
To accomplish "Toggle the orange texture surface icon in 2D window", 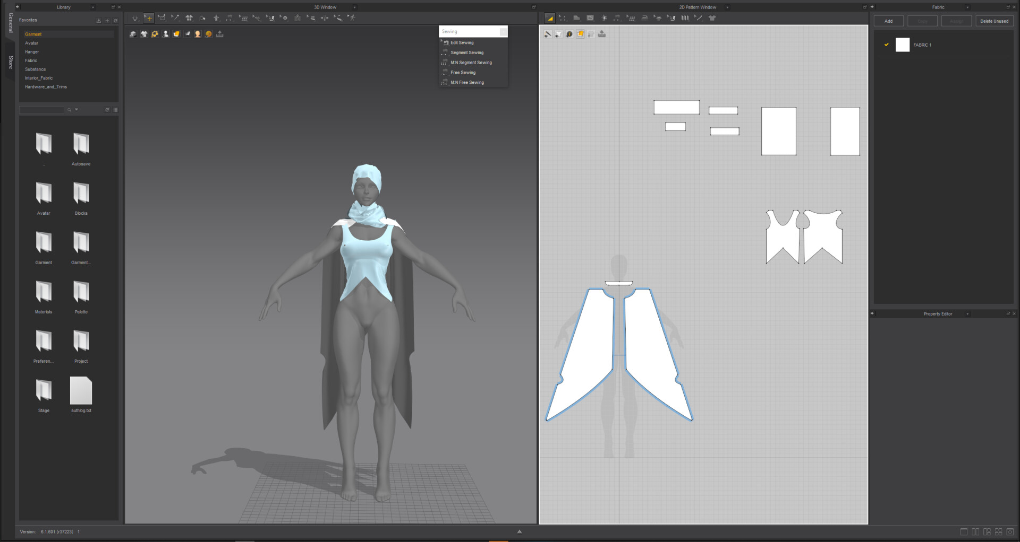I will (x=580, y=34).
